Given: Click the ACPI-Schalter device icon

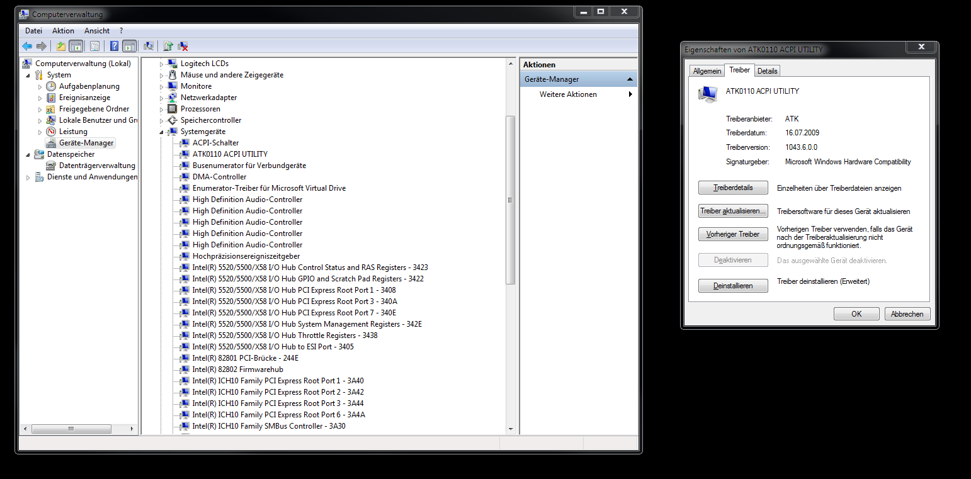Looking at the screenshot, I should click(185, 143).
